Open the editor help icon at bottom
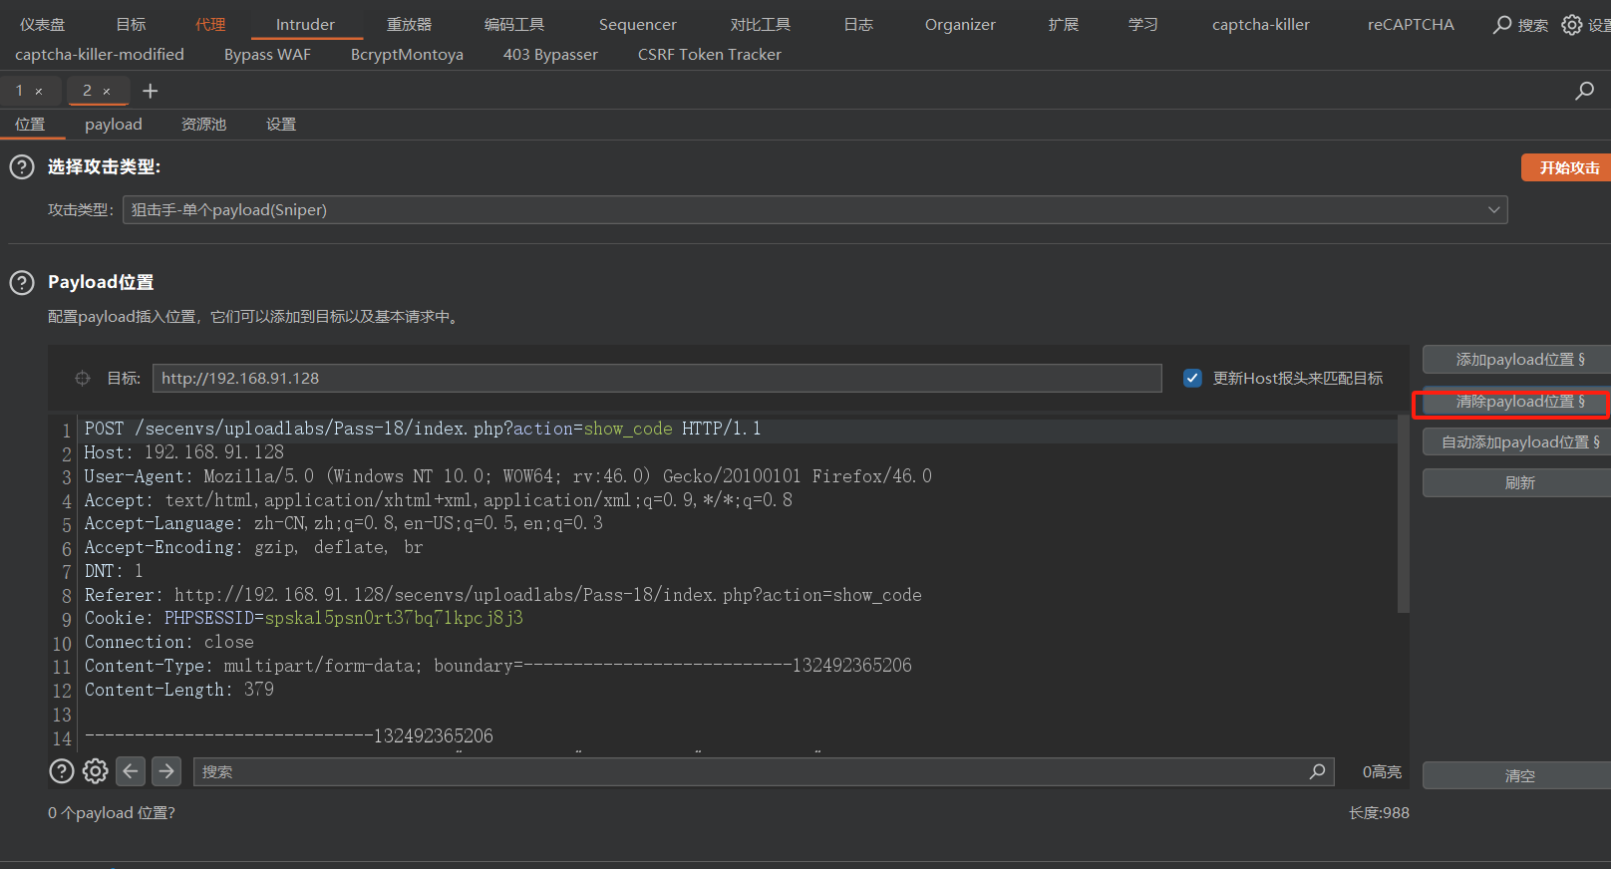This screenshot has height=869, width=1611. pyautogui.click(x=62, y=771)
